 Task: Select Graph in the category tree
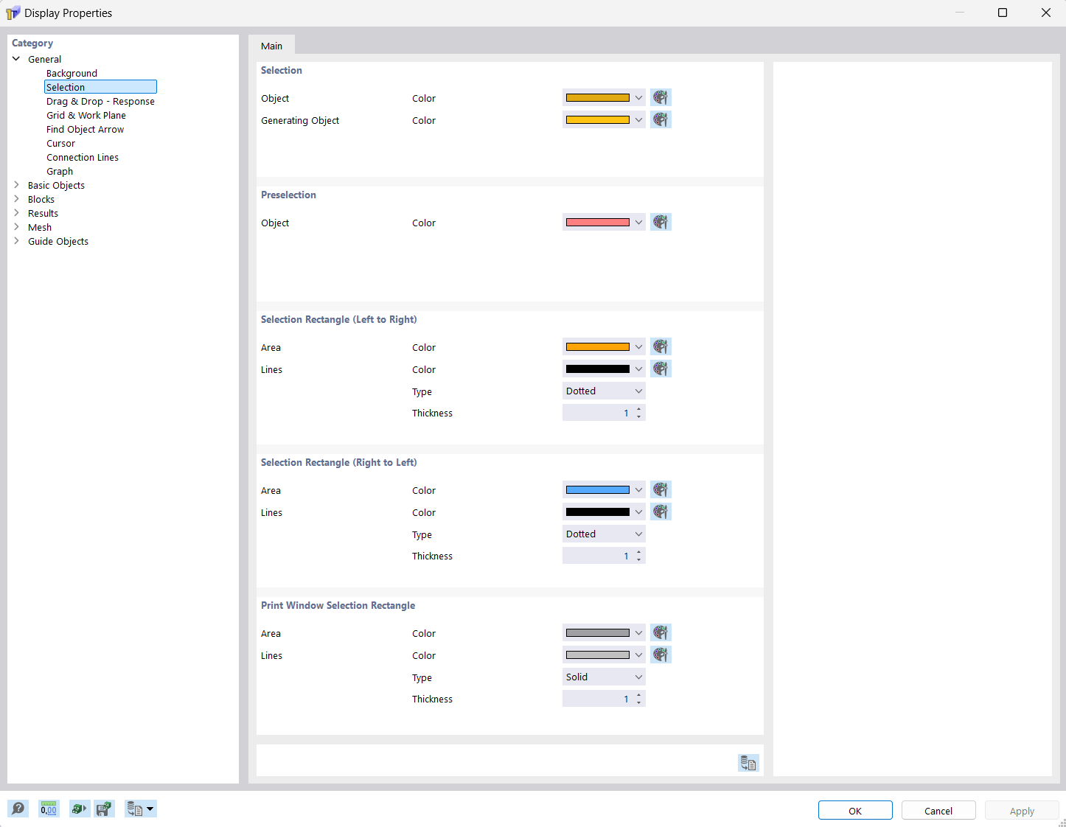click(x=60, y=171)
